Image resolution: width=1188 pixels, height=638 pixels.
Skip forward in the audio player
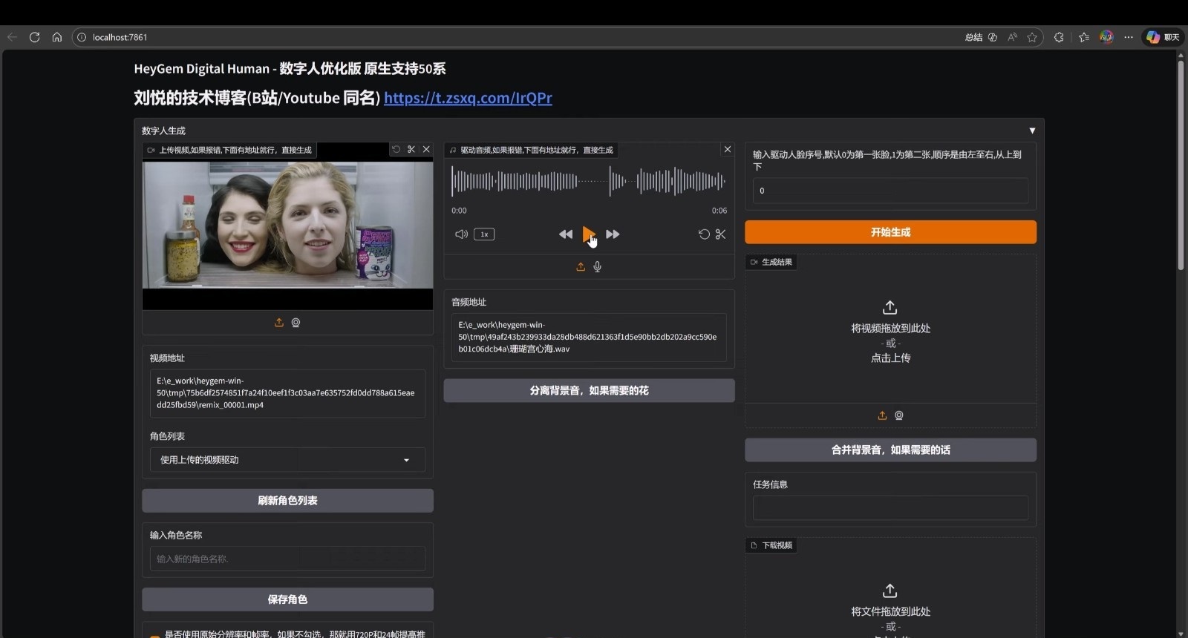coord(613,234)
